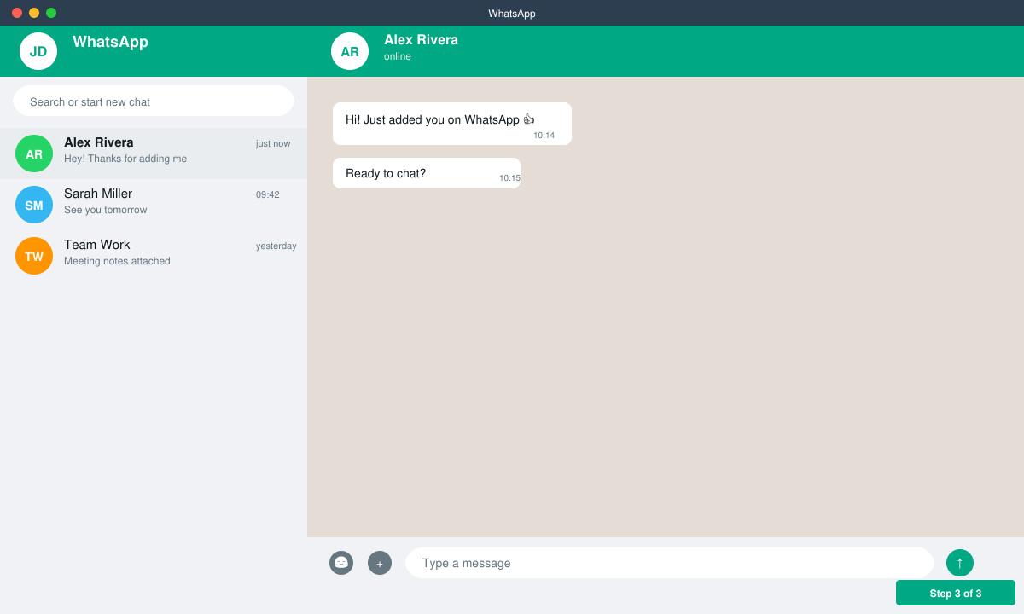Focus the Search or start new chat field
1024x614 pixels.
pyautogui.click(x=154, y=101)
